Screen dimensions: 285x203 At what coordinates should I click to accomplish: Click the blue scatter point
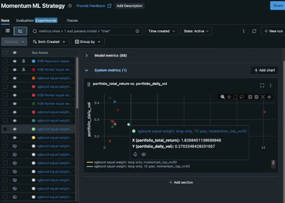tap(115, 102)
